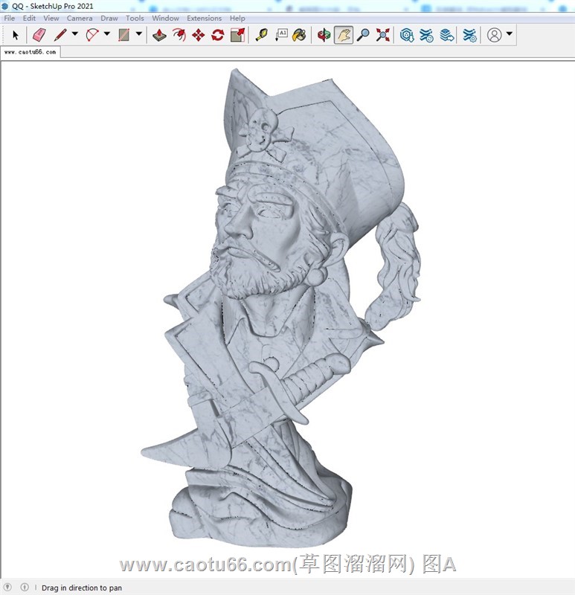Image resolution: width=575 pixels, height=595 pixels.
Task: Open the Draw menu
Action: [109, 18]
